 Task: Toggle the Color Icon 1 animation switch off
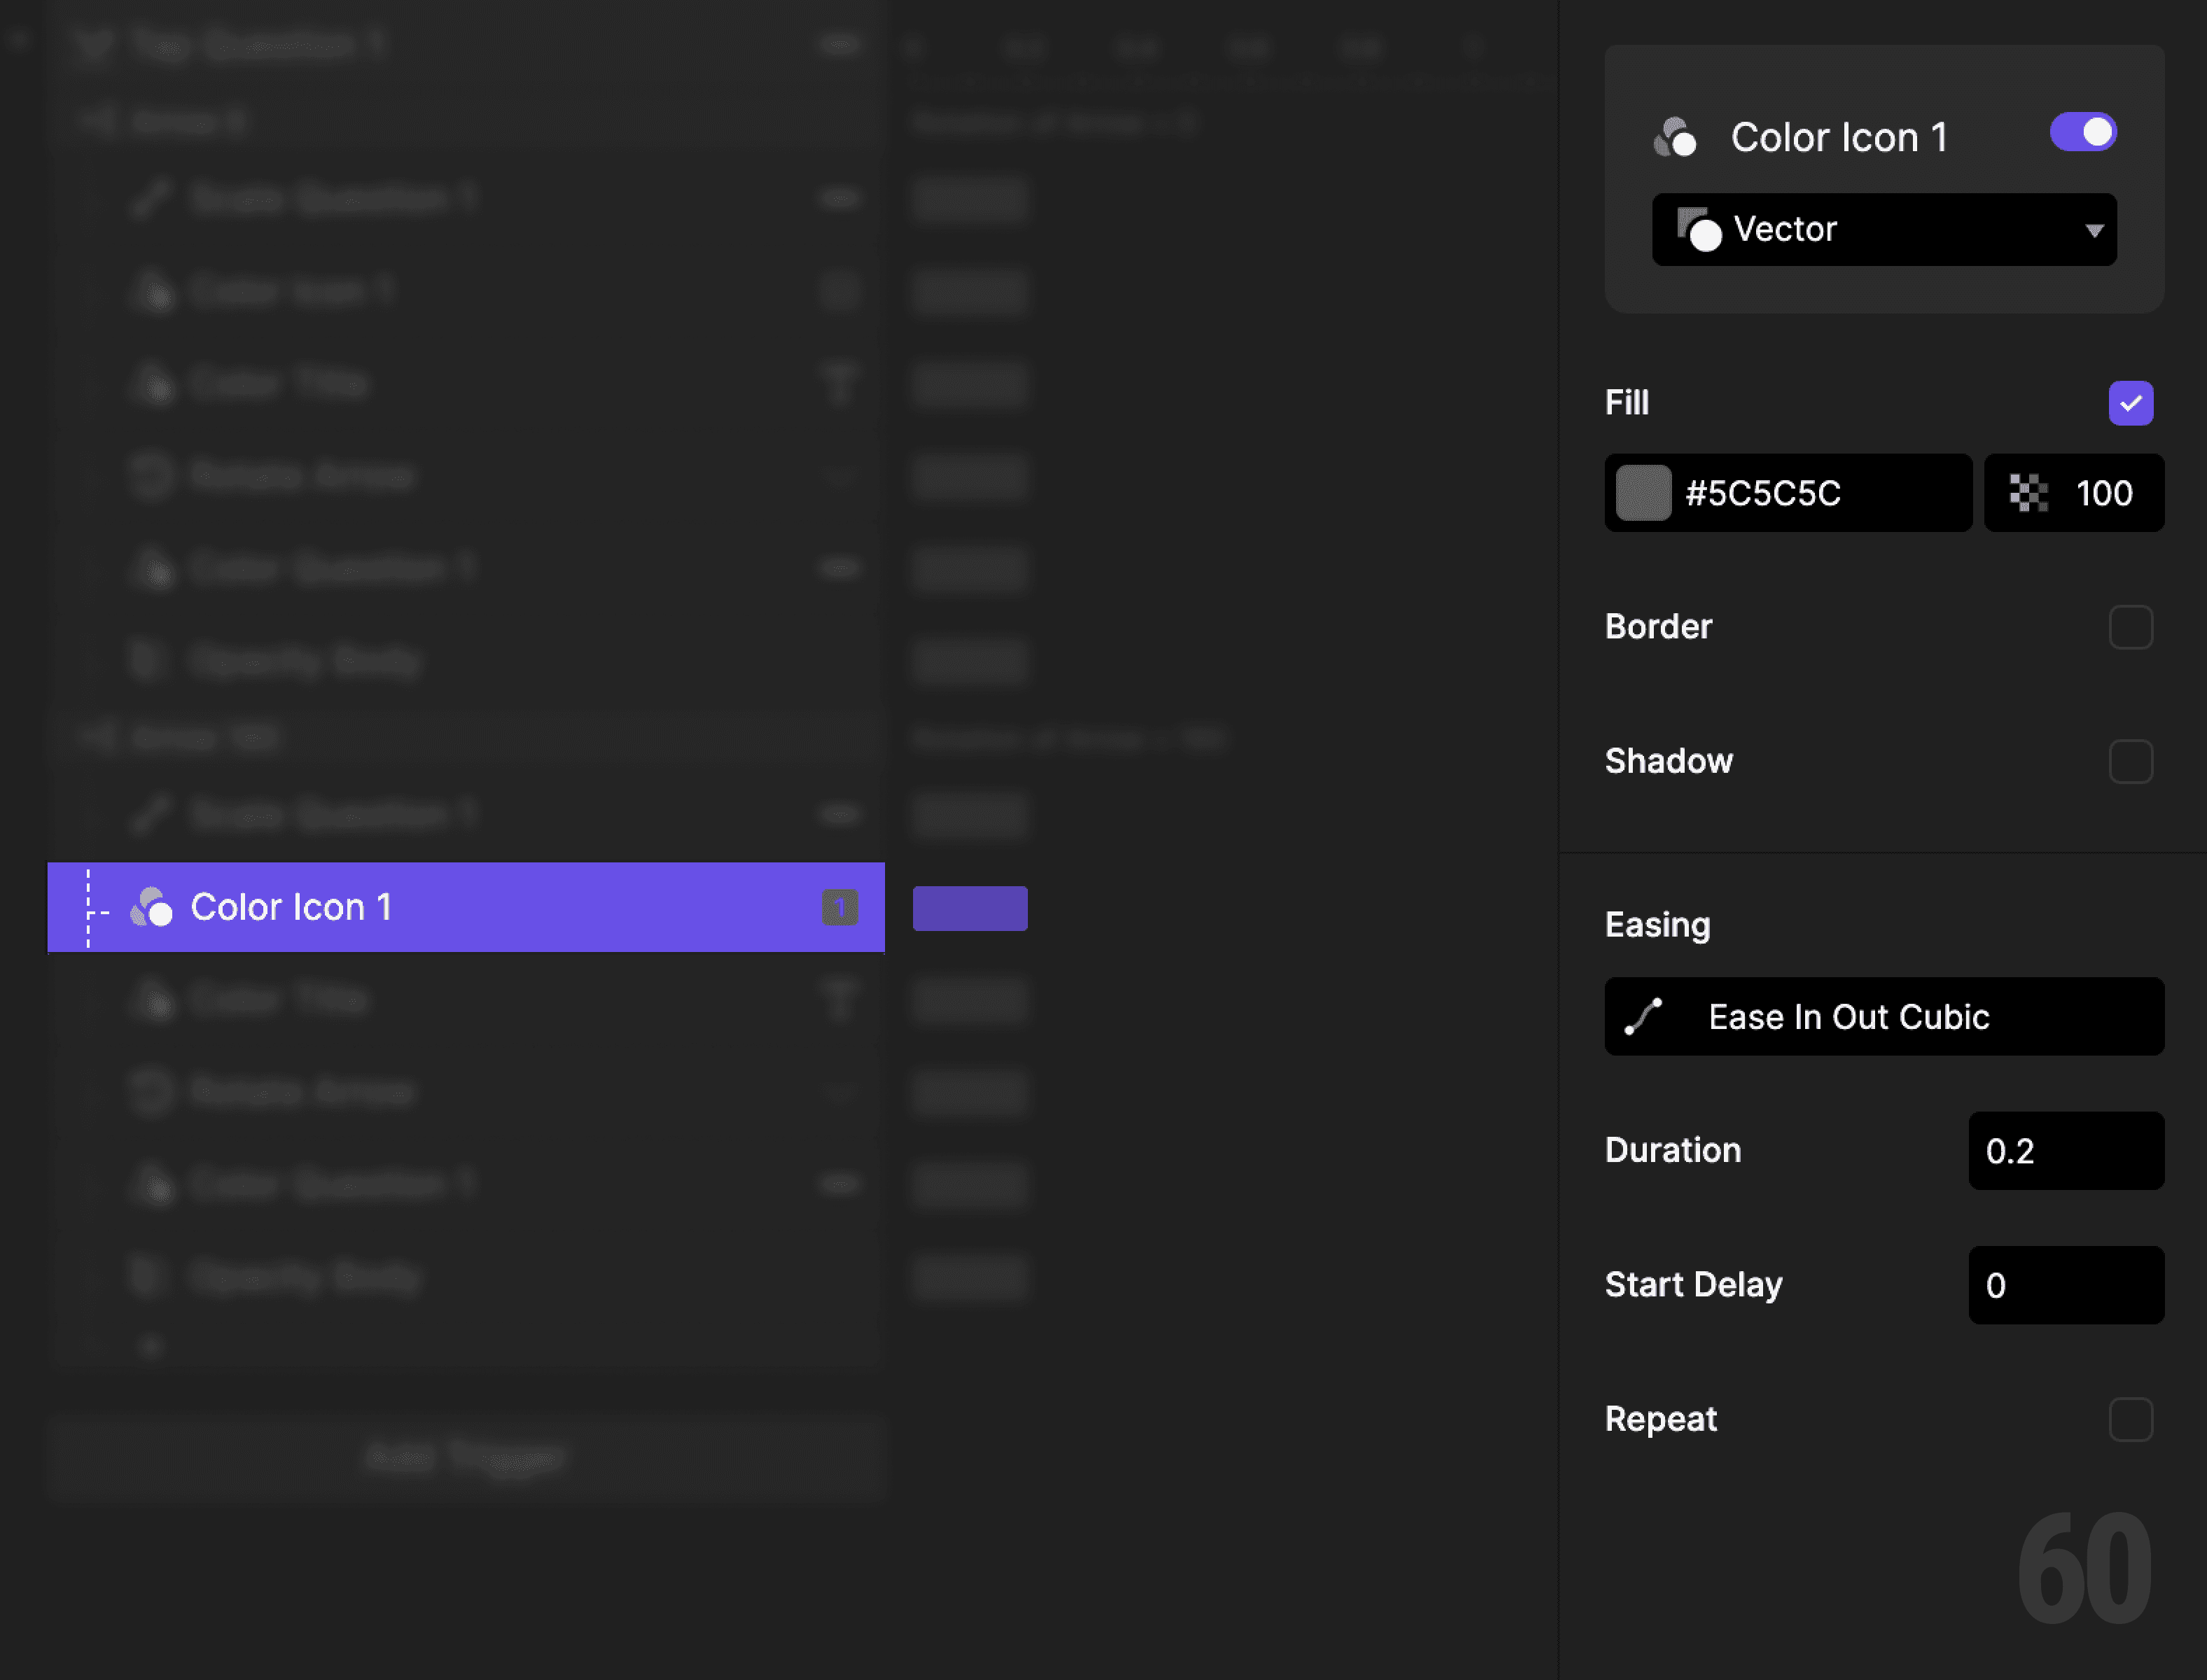point(2083,131)
